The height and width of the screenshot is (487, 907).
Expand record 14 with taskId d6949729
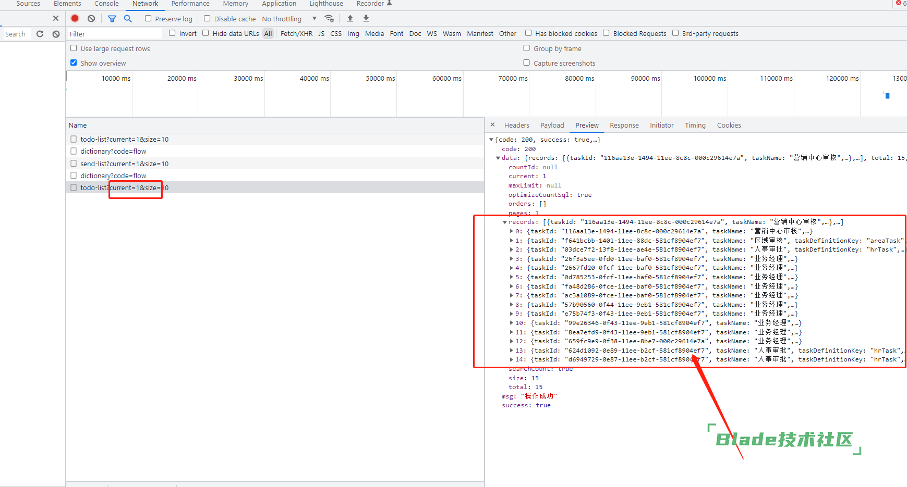[x=512, y=359]
